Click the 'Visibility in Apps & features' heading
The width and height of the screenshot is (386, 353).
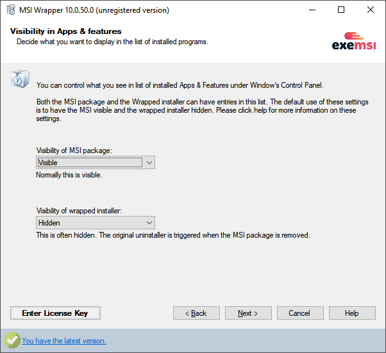click(x=66, y=31)
